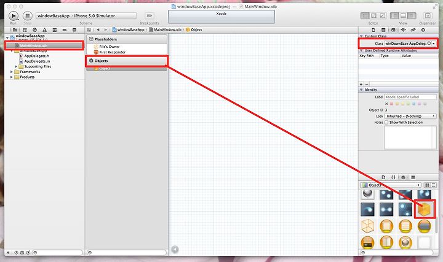Screen dimensions: 443x262
Task: Toggle the Utilities pane view button
Action: click(412, 16)
